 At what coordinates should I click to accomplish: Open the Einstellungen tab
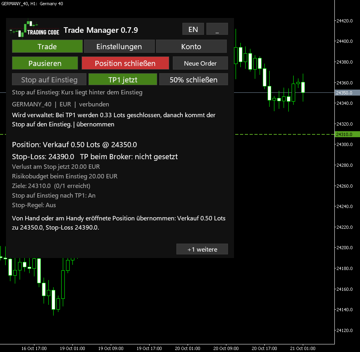[119, 46]
